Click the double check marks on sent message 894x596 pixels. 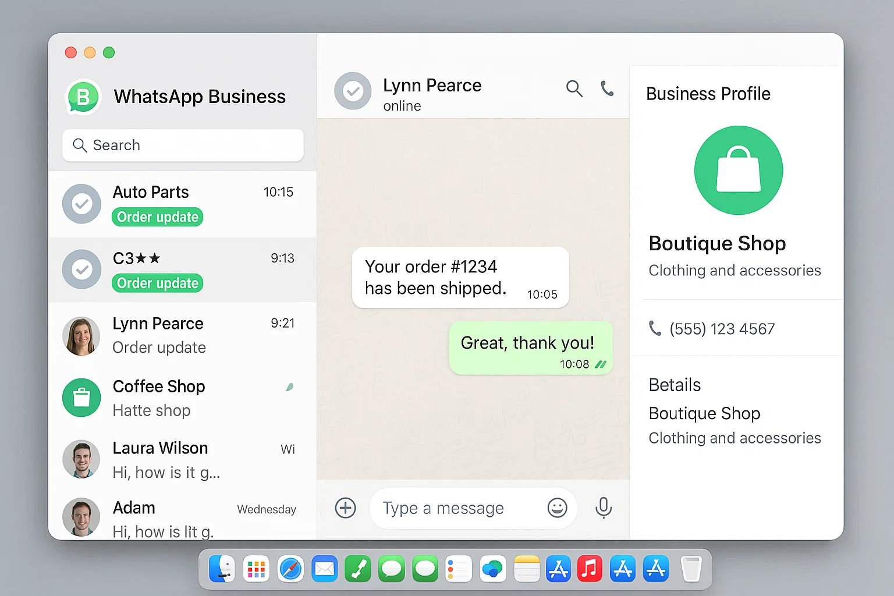[x=600, y=364]
